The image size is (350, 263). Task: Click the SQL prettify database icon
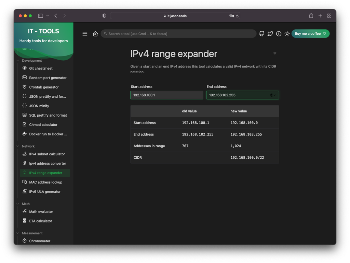pos(25,115)
